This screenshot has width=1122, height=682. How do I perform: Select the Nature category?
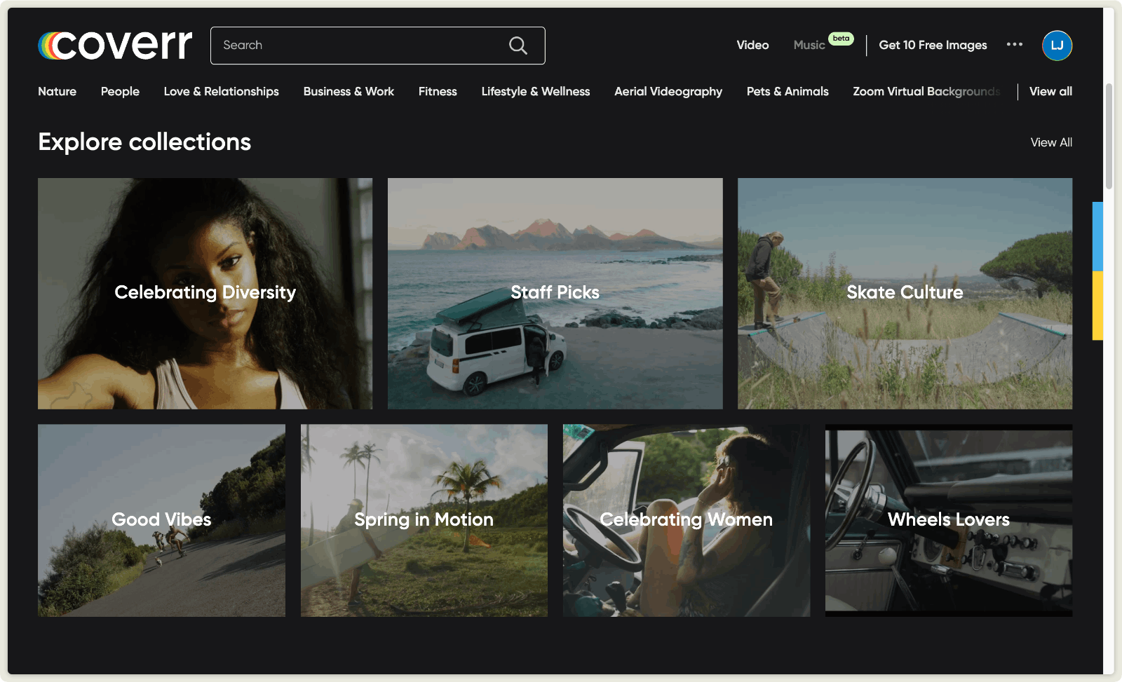pos(57,91)
